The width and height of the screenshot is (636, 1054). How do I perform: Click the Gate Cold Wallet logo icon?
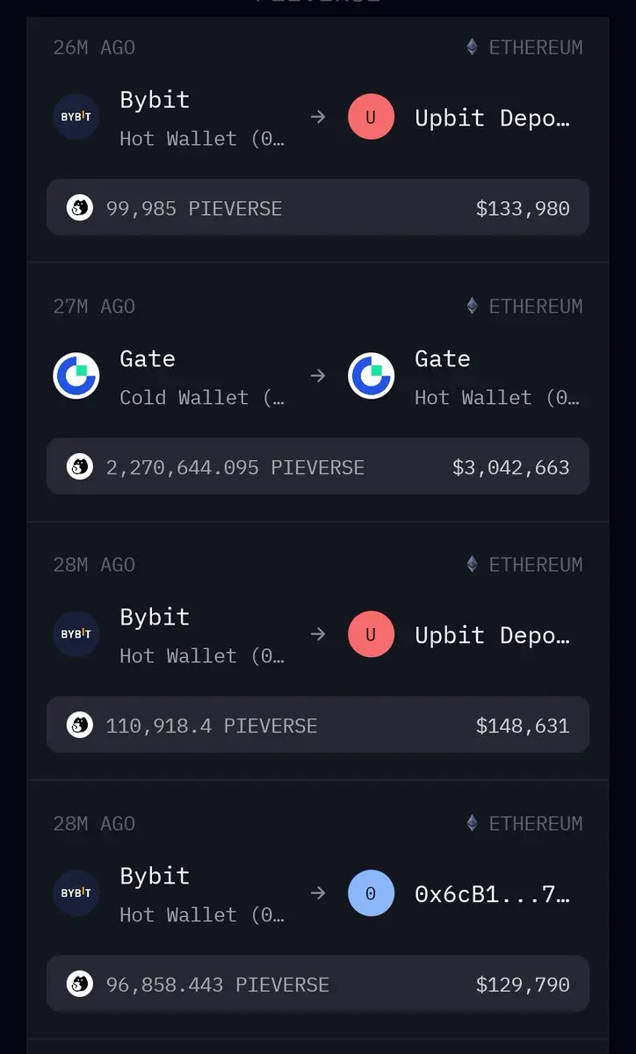(x=76, y=376)
